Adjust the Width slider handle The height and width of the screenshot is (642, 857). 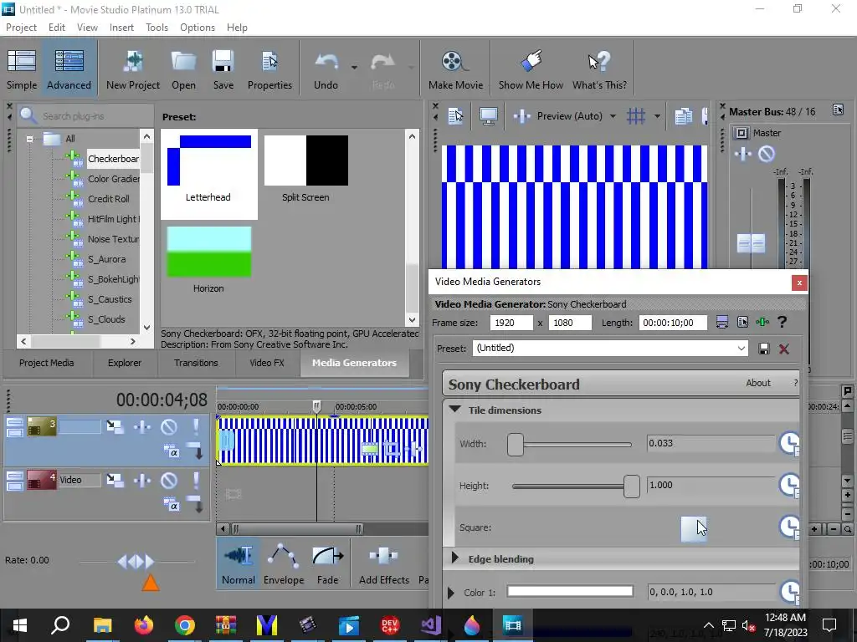515,445
